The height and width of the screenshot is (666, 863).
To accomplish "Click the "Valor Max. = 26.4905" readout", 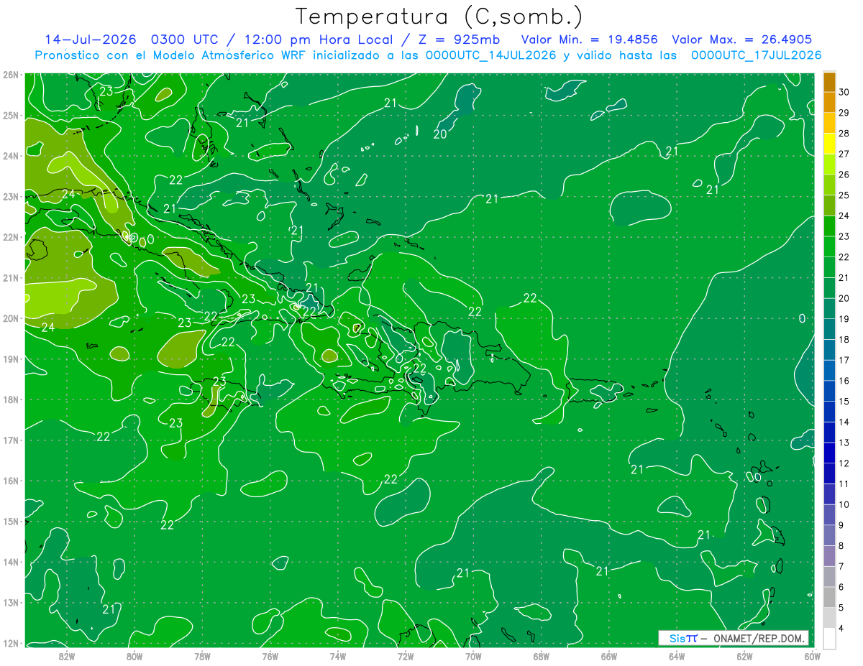I will (x=741, y=40).
